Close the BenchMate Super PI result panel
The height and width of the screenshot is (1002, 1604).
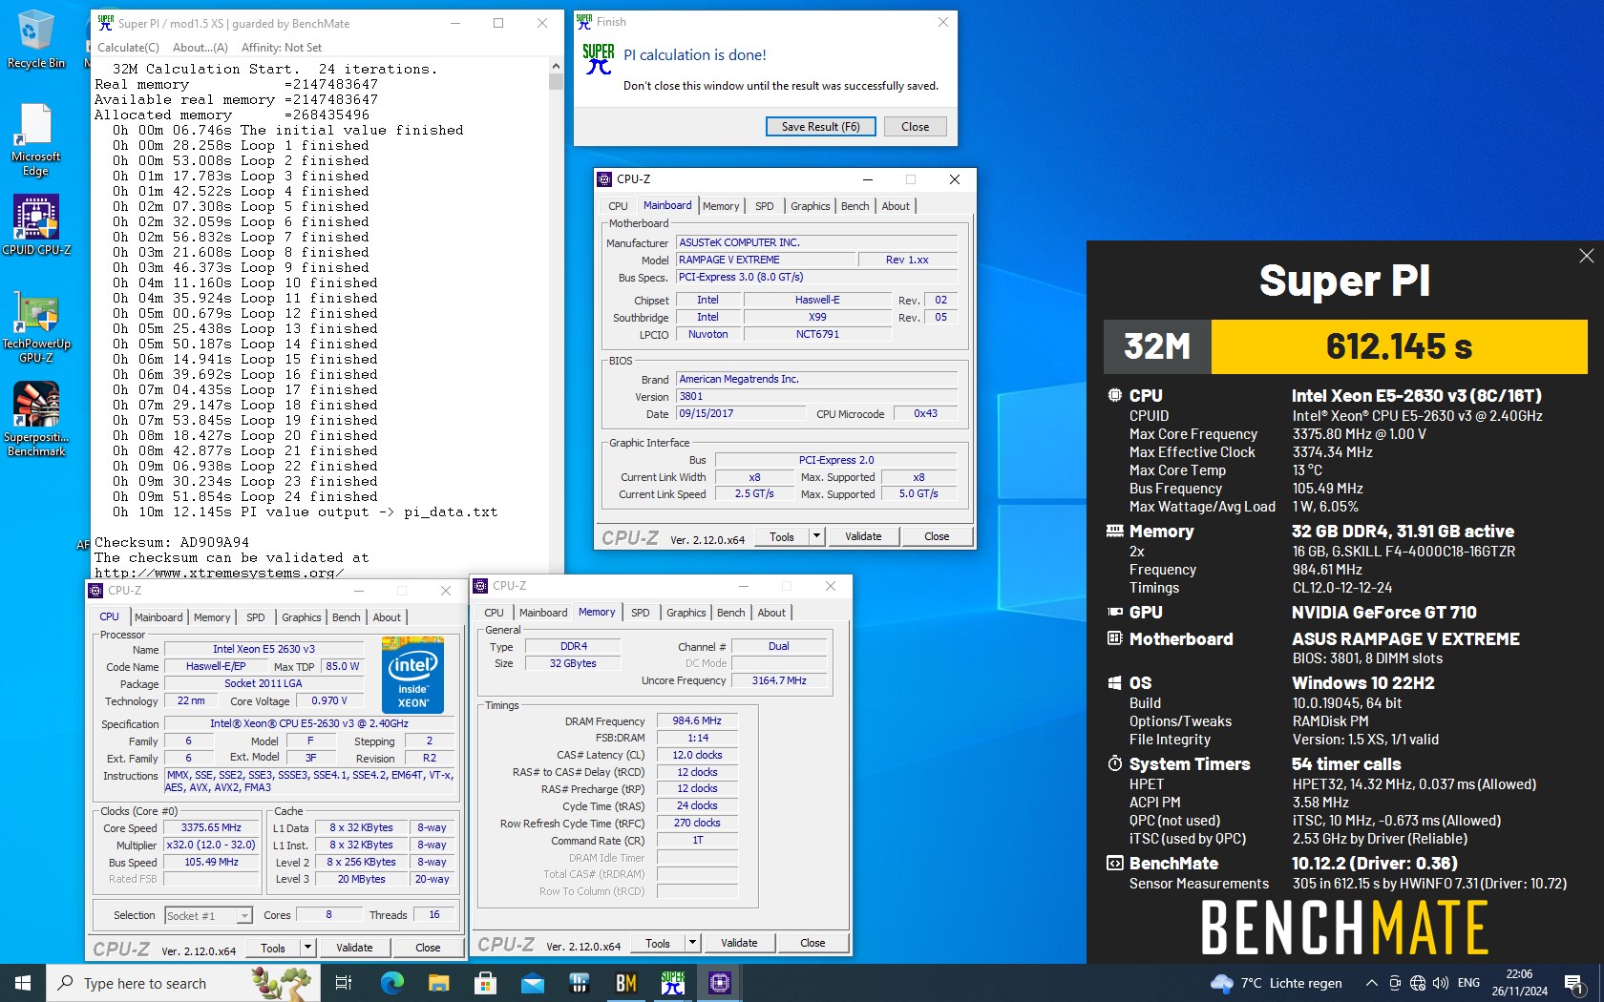[x=1586, y=256]
